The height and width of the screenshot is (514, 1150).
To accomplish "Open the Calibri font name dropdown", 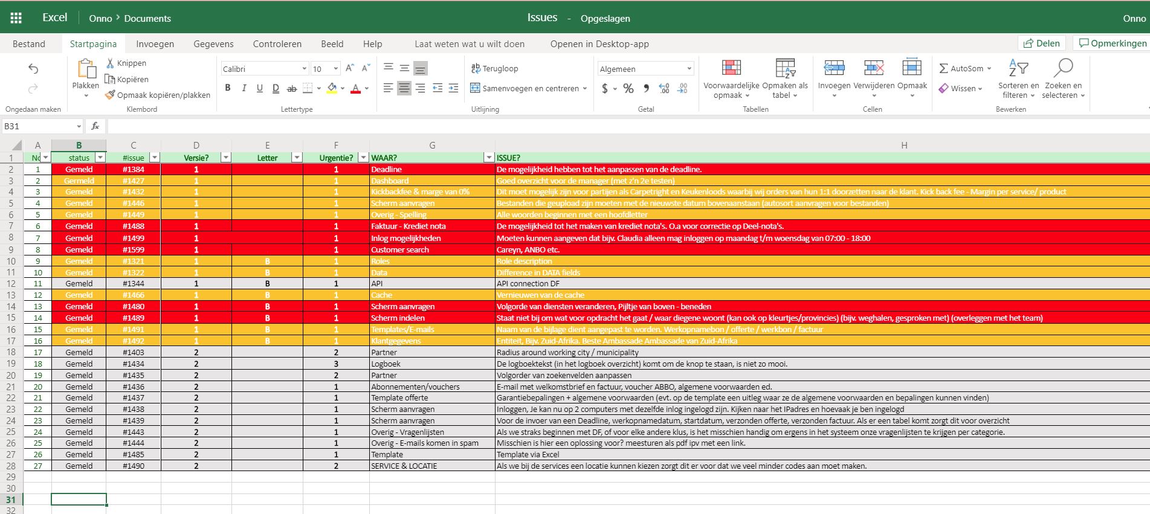I will pyautogui.click(x=265, y=69).
